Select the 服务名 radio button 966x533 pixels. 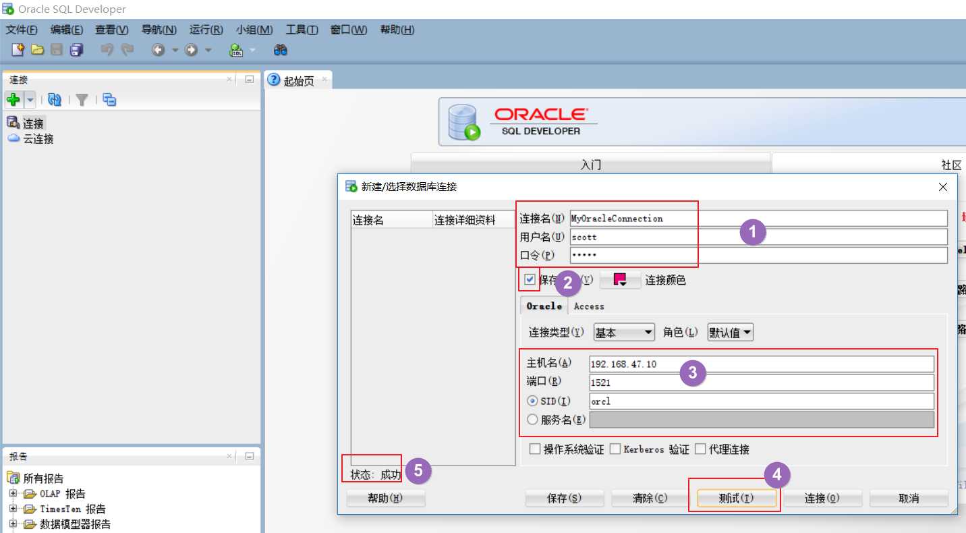[x=532, y=420]
